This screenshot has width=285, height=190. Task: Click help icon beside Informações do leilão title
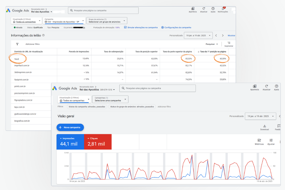[43, 35]
